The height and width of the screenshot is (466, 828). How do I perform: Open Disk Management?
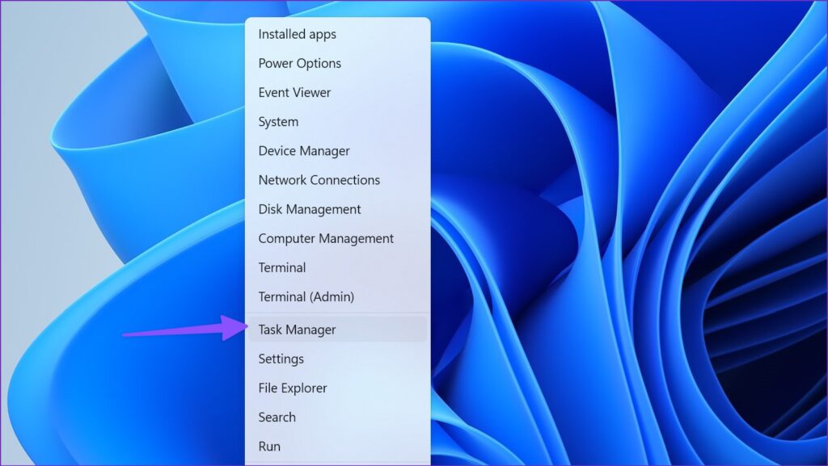(x=309, y=208)
